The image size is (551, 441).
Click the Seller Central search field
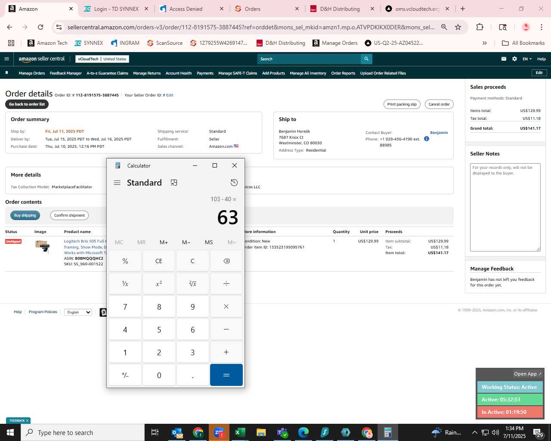coord(309,59)
